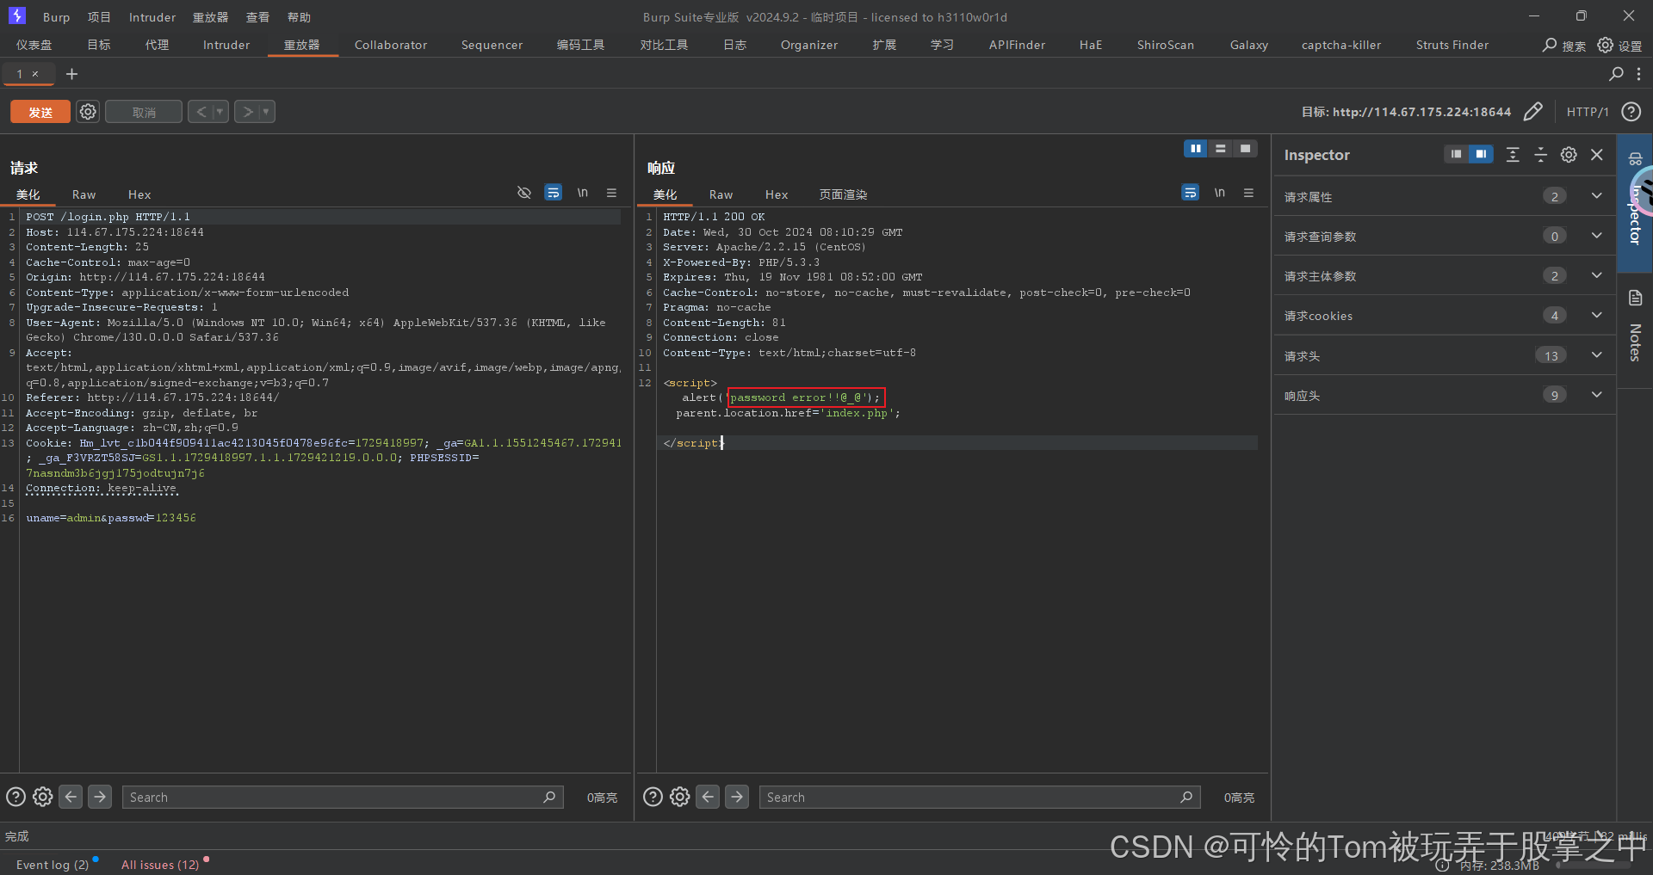This screenshot has height=875, width=1653.
Task: Switch request view to Hex tab
Action: click(139, 194)
